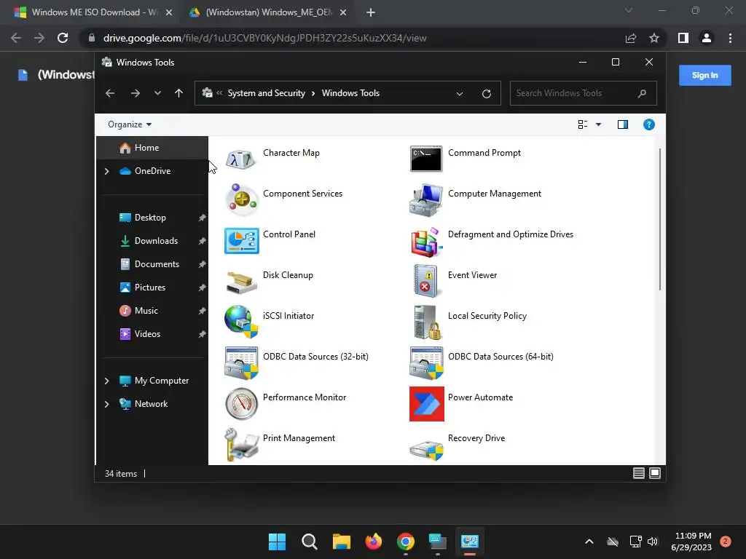Expand the Network tree node
The width and height of the screenshot is (746, 559).
pos(106,404)
